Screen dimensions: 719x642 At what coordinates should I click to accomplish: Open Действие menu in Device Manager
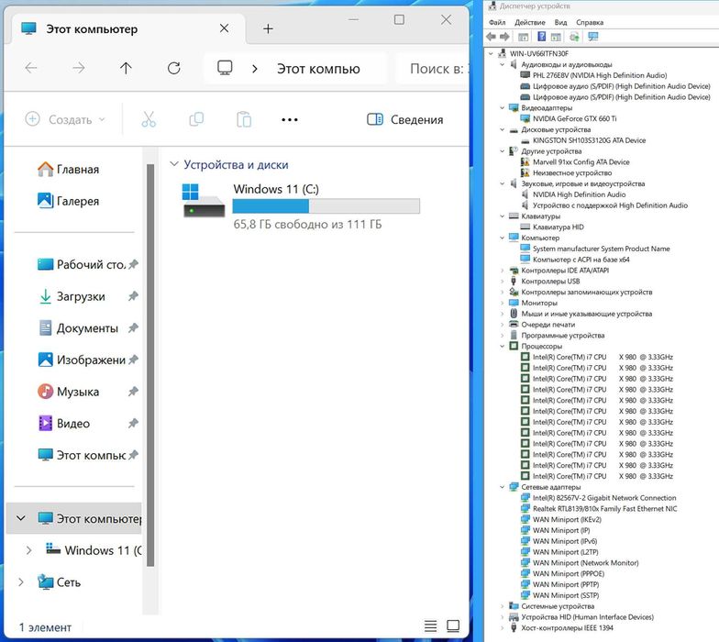[x=530, y=22]
